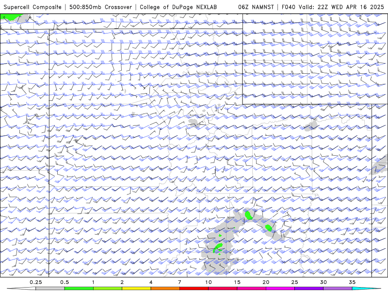Click the "Supercell Composite" title text
This screenshot has height=291, width=388.
tap(32, 7)
